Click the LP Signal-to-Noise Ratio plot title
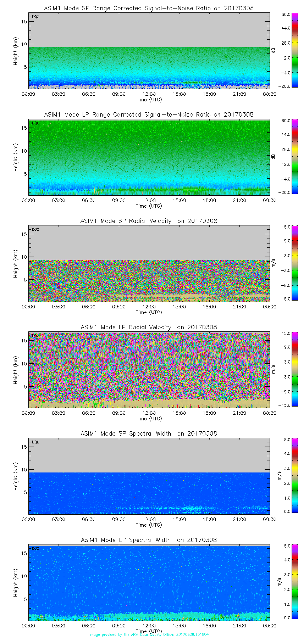298x638 pixels. point(149,114)
